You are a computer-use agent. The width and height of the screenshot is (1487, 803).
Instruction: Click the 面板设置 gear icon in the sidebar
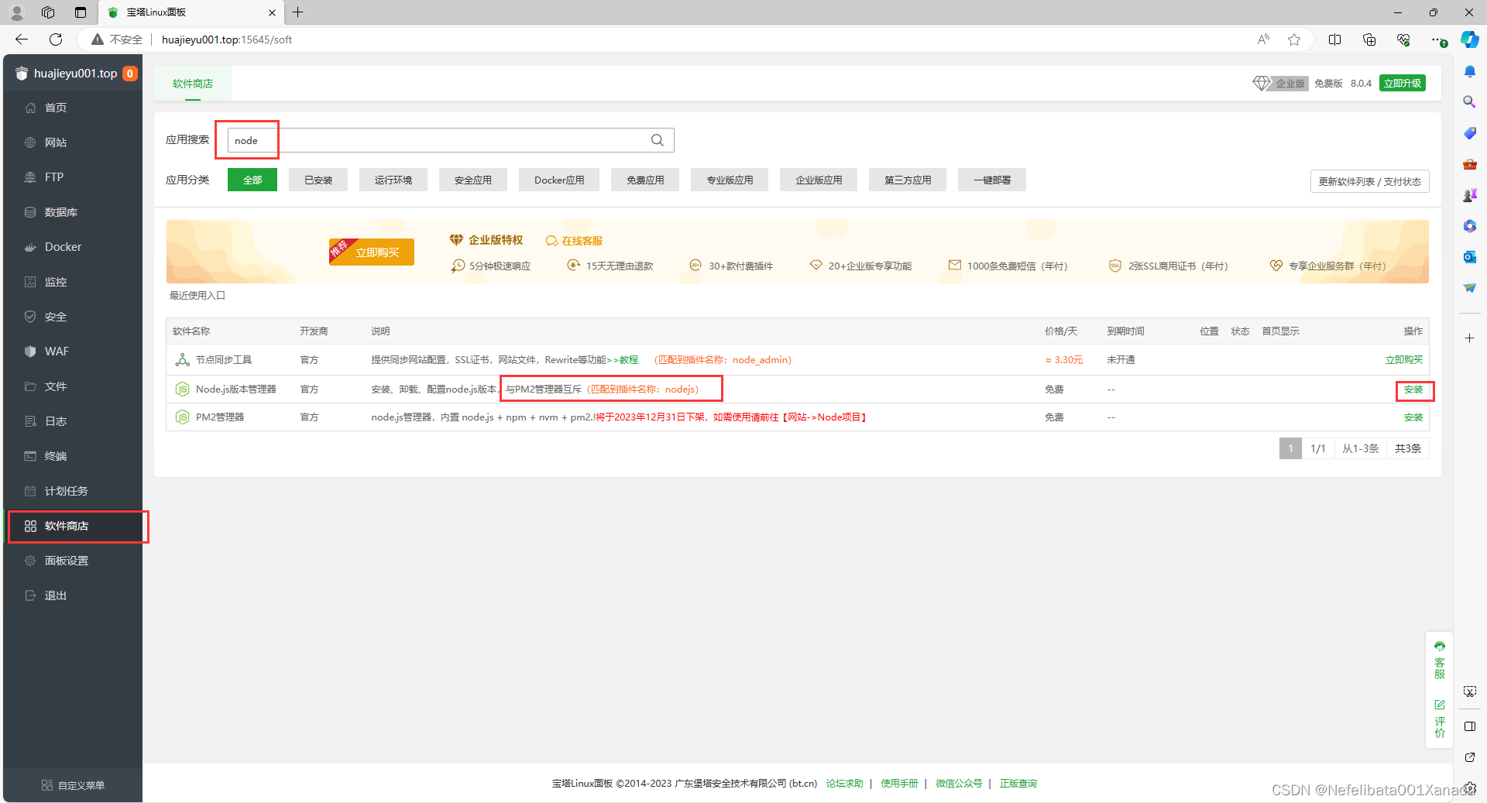[30, 561]
